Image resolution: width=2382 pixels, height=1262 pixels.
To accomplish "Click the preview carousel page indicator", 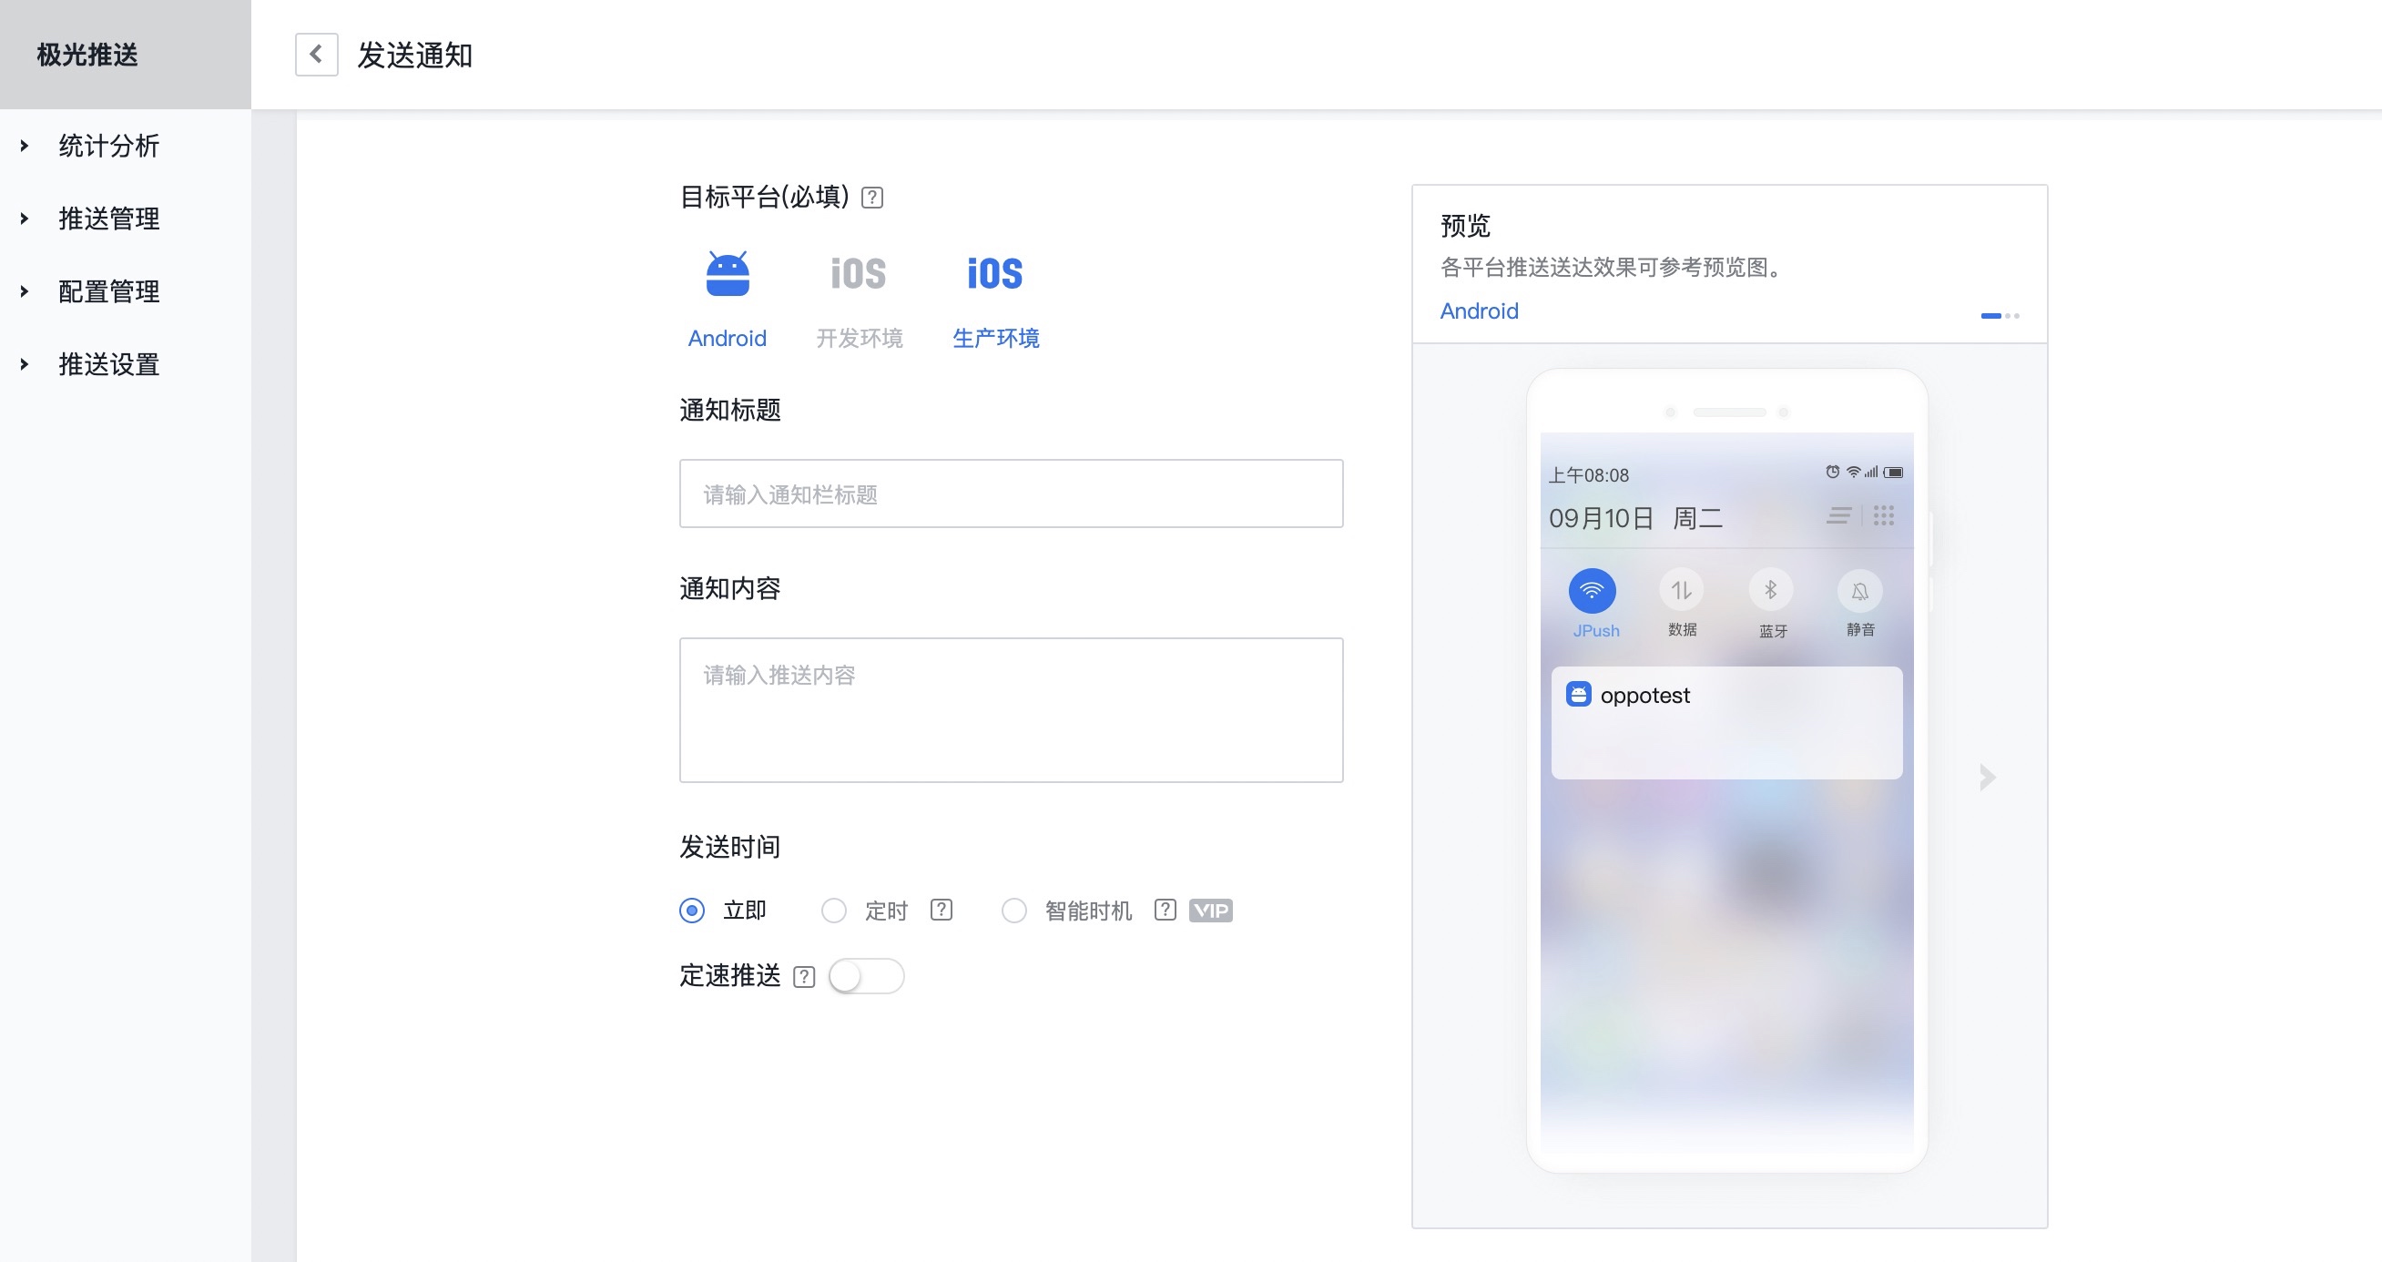I will pyautogui.click(x=2000, y=316).
